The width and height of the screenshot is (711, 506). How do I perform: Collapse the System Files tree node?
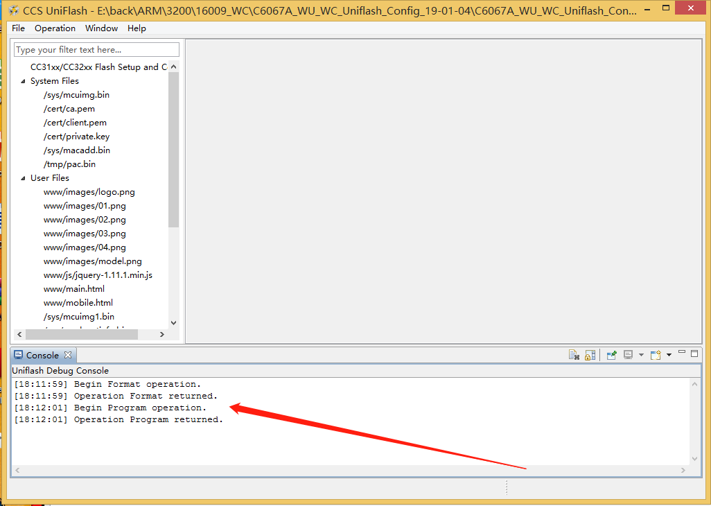pos(23,81)
